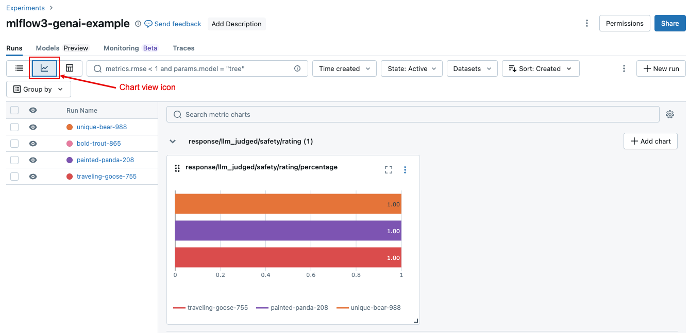Select the list view icon
689x333 pixels.
pos(19,68)
